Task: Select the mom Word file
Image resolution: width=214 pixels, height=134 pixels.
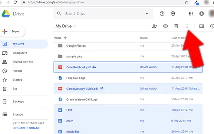Action: coord(128,121)
